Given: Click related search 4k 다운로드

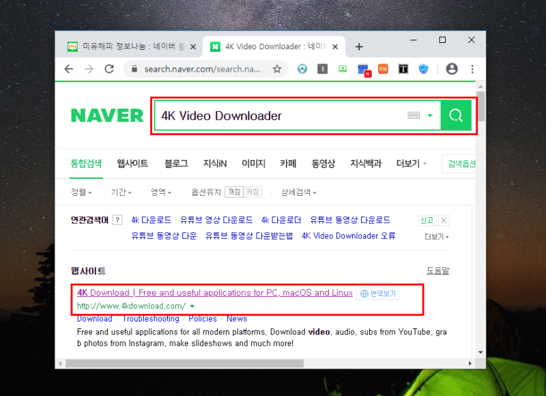Looking at the screenshot, I should [x=151, y=220].
